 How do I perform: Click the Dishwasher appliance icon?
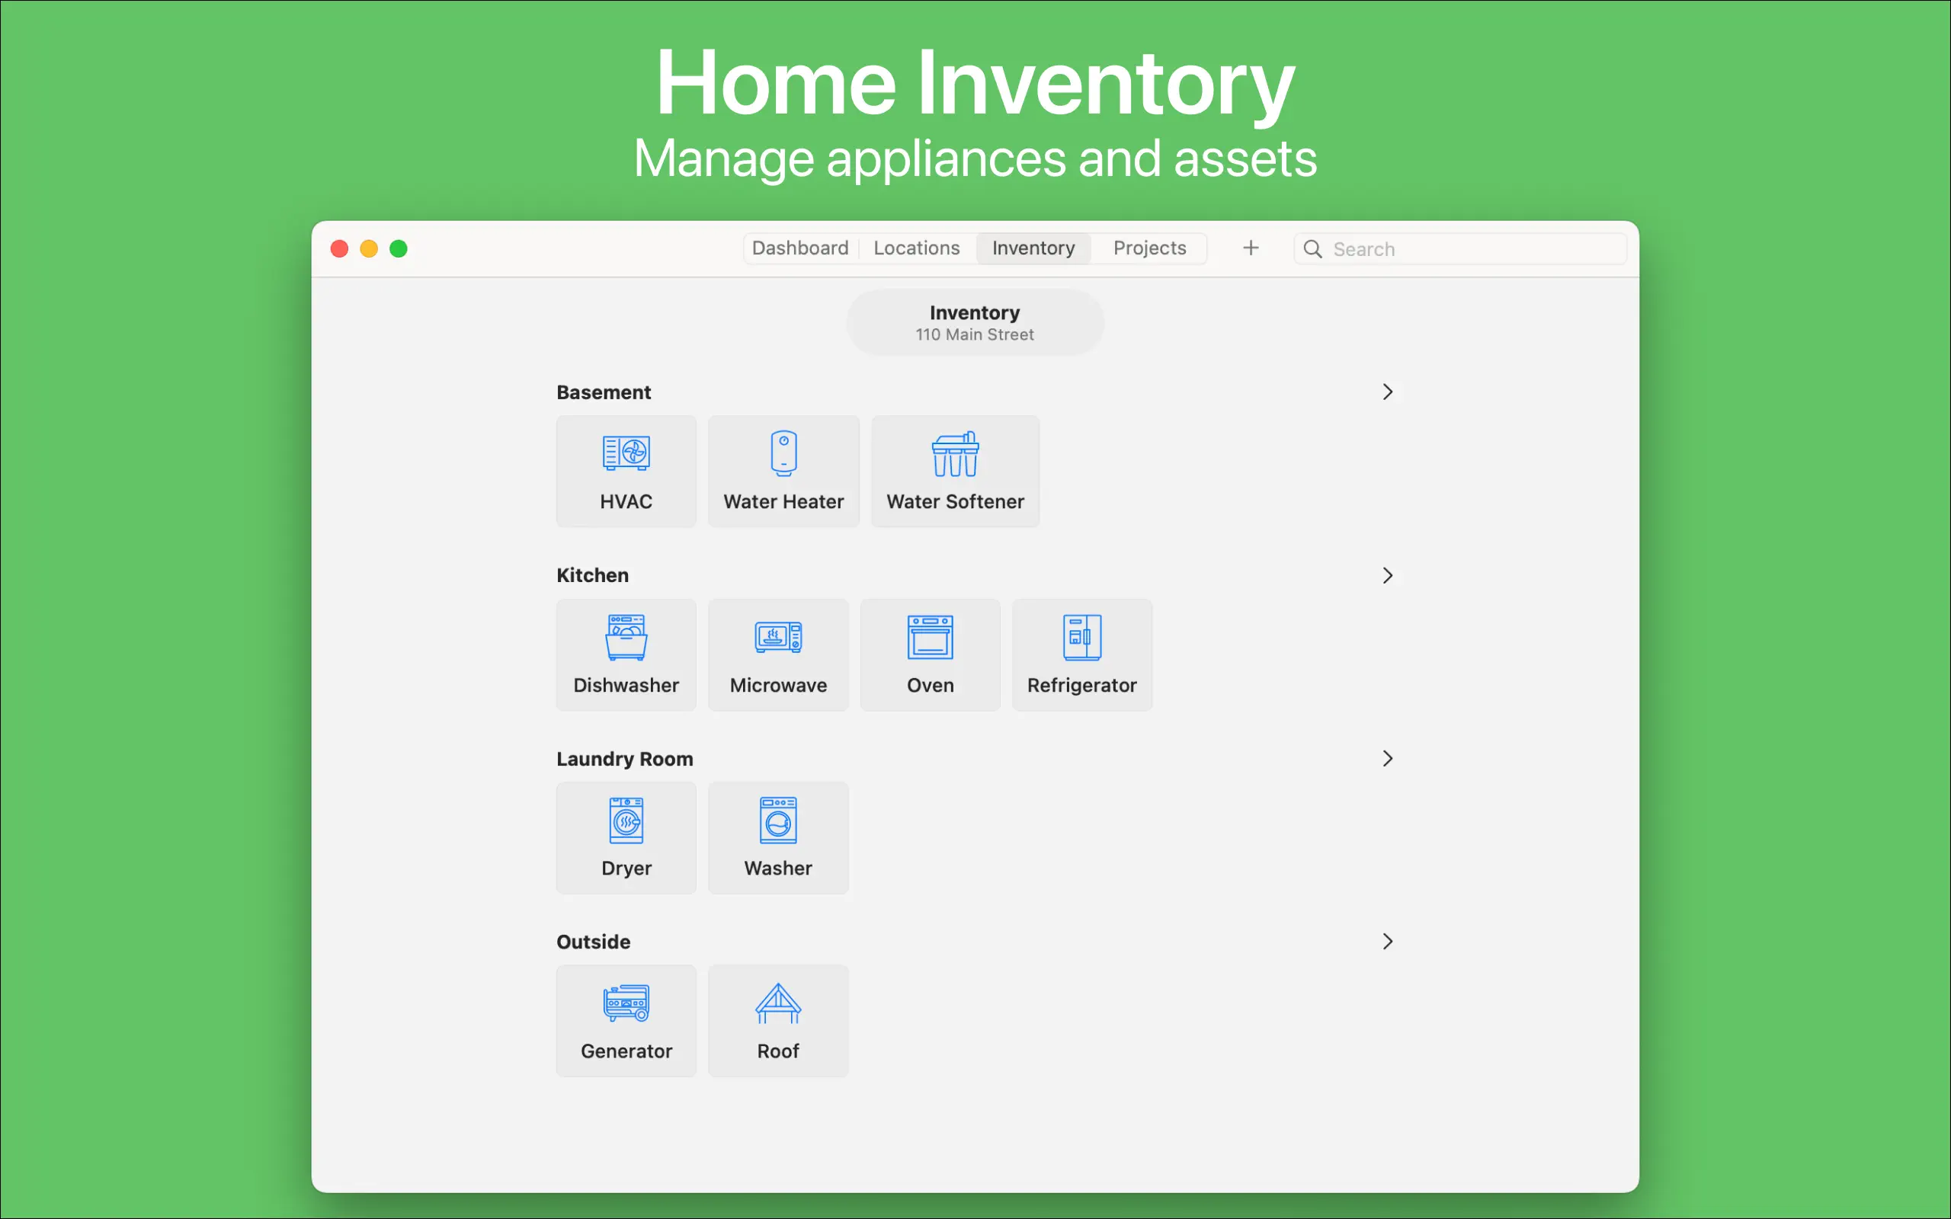(x=626, y=638)
